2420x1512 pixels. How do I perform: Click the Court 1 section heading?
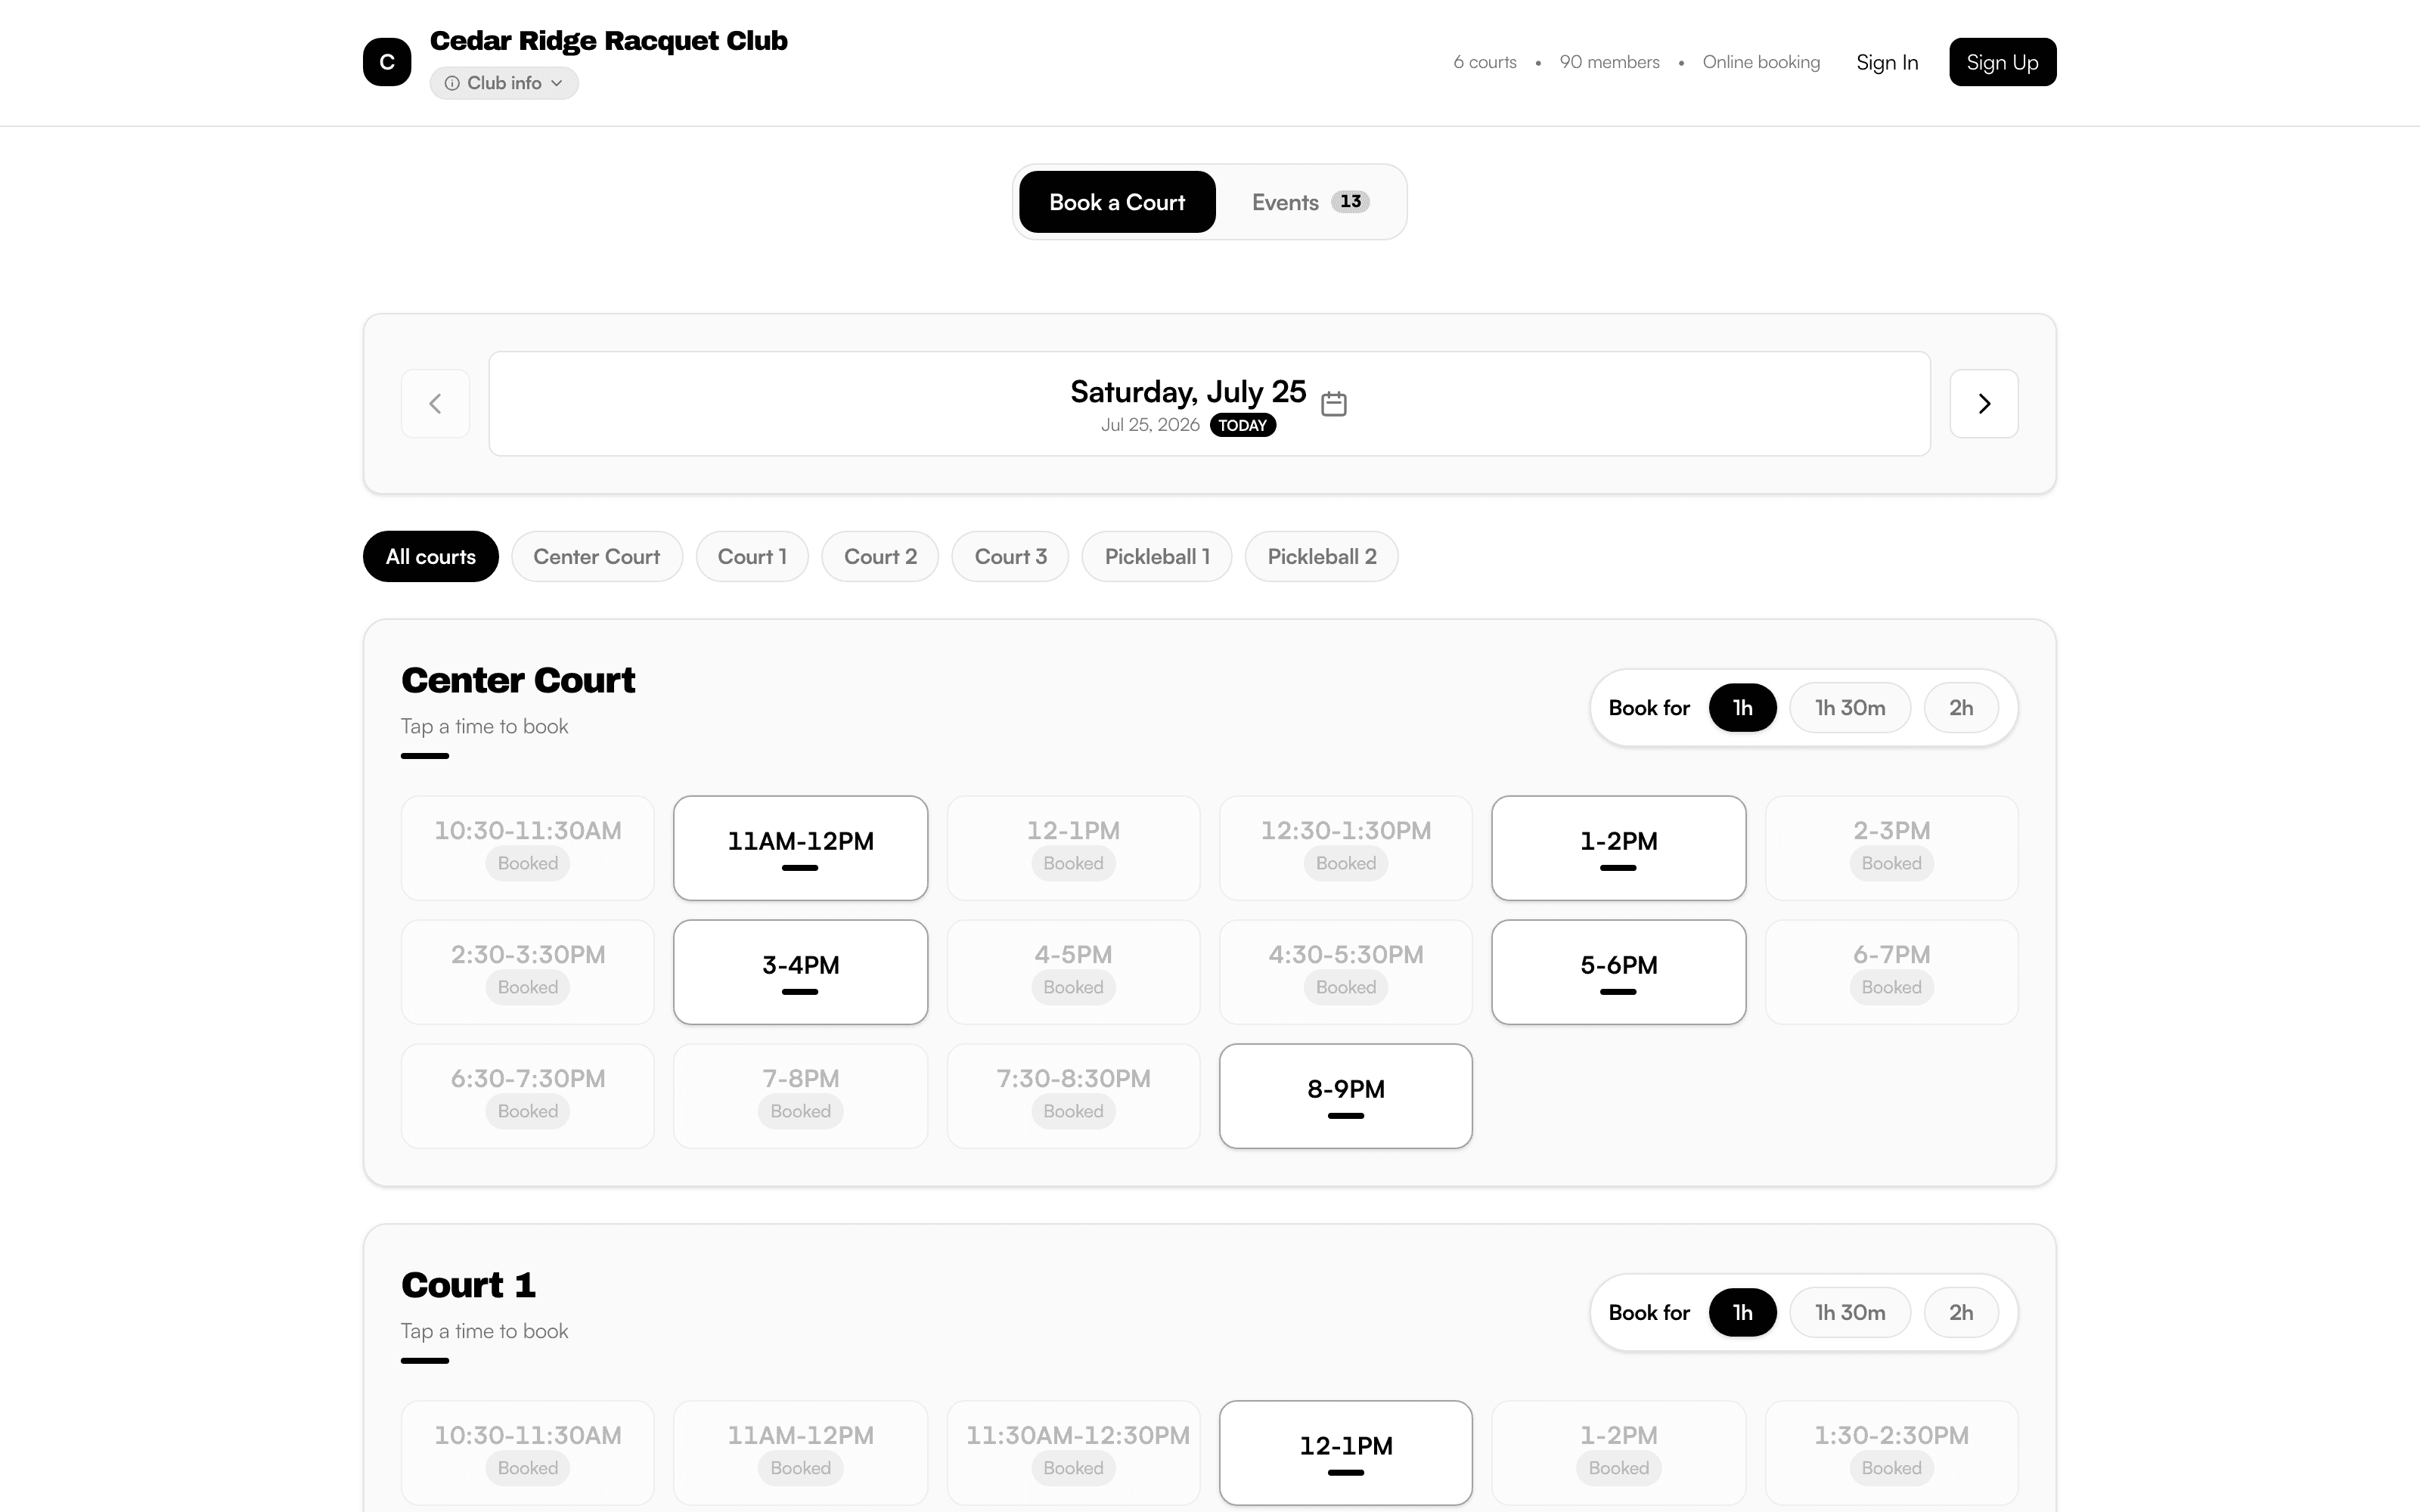(x=468, y=1285)
